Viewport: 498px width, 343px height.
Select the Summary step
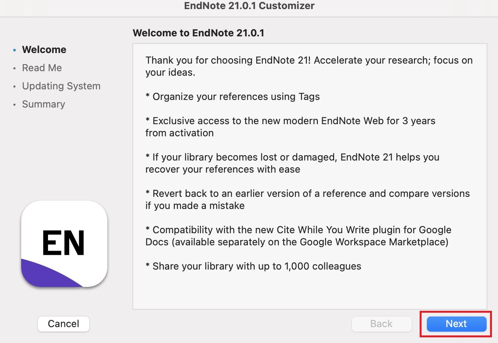click(44, 104)
